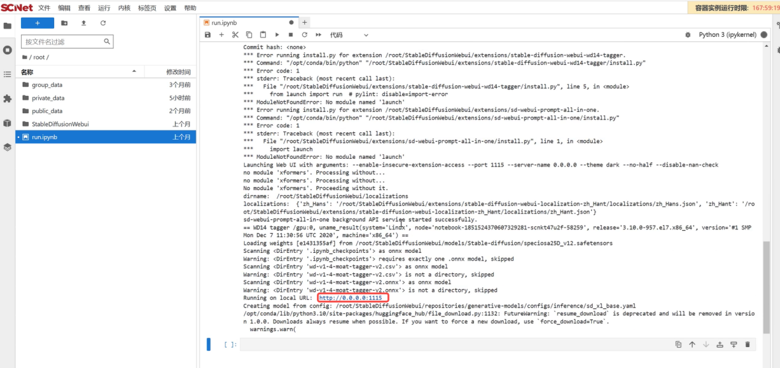Open the http://0.0.0.0:1115 local URL link

pos(350,298)
